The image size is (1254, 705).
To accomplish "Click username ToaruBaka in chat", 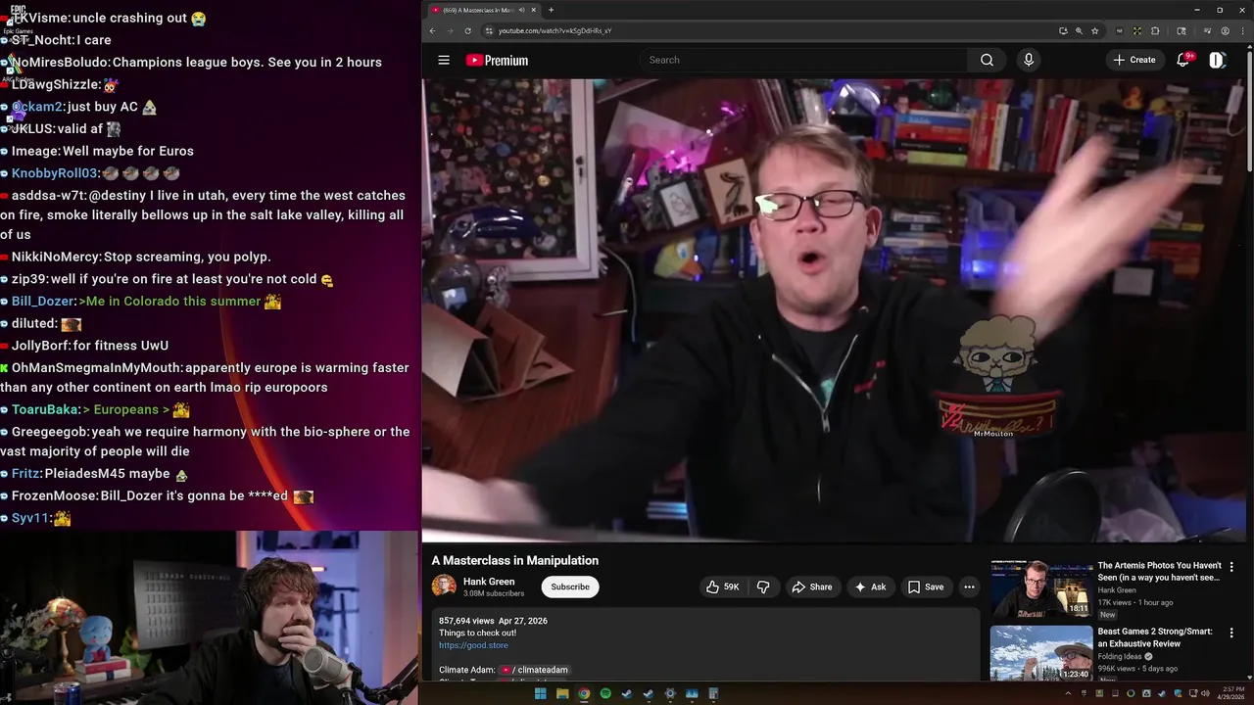I will (45, 409).
